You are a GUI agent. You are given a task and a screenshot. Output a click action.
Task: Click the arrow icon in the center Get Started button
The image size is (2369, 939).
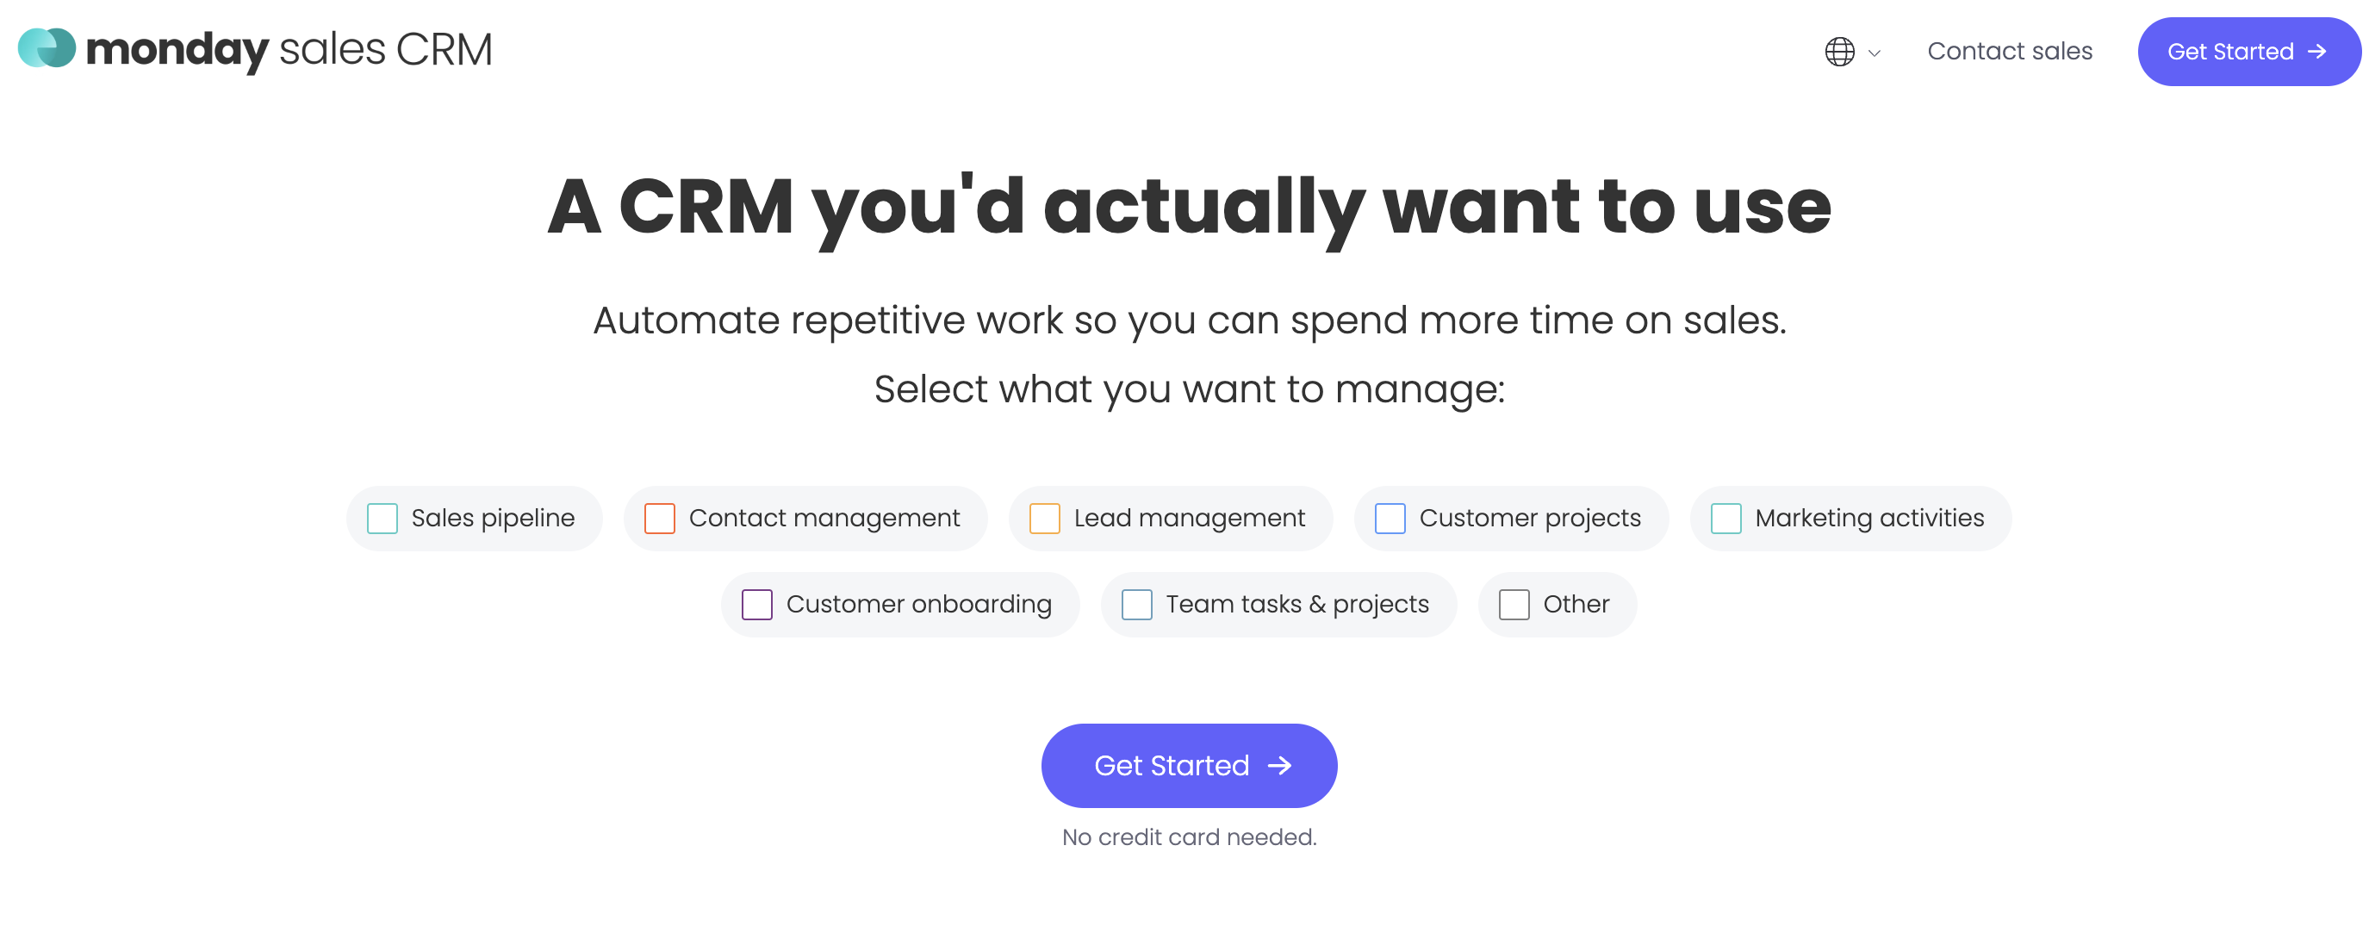click(x=1280, y=765)
